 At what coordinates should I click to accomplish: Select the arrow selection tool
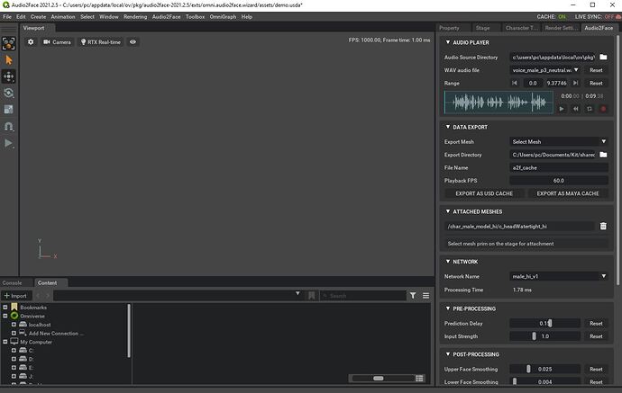[9, 60]
